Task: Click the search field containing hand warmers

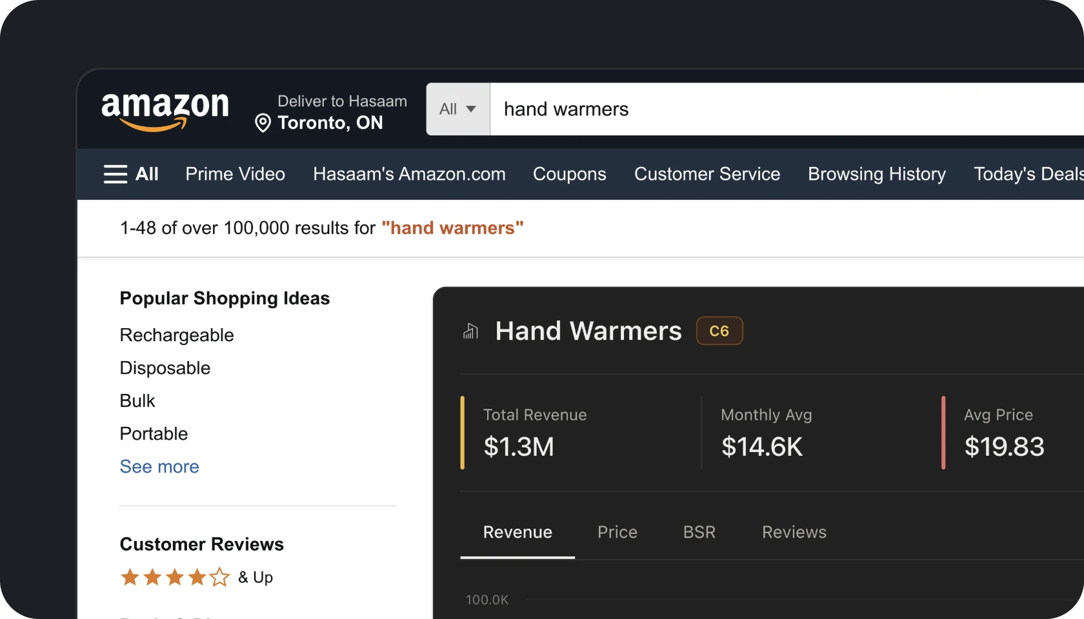Action: coord(787,109)
